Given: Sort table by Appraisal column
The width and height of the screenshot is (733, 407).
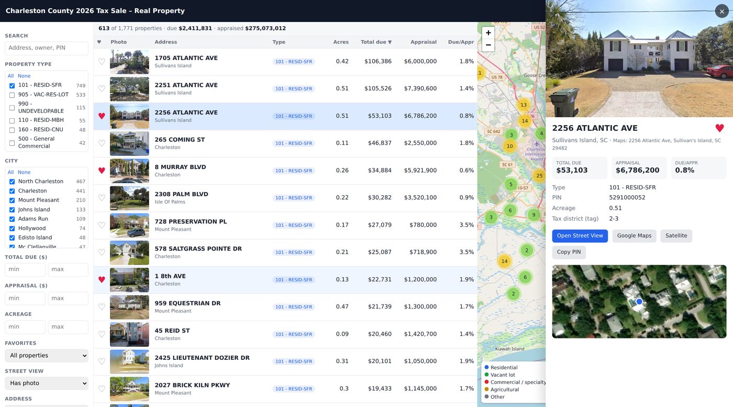Looking at the screenshot, I should tap(424, 42).
